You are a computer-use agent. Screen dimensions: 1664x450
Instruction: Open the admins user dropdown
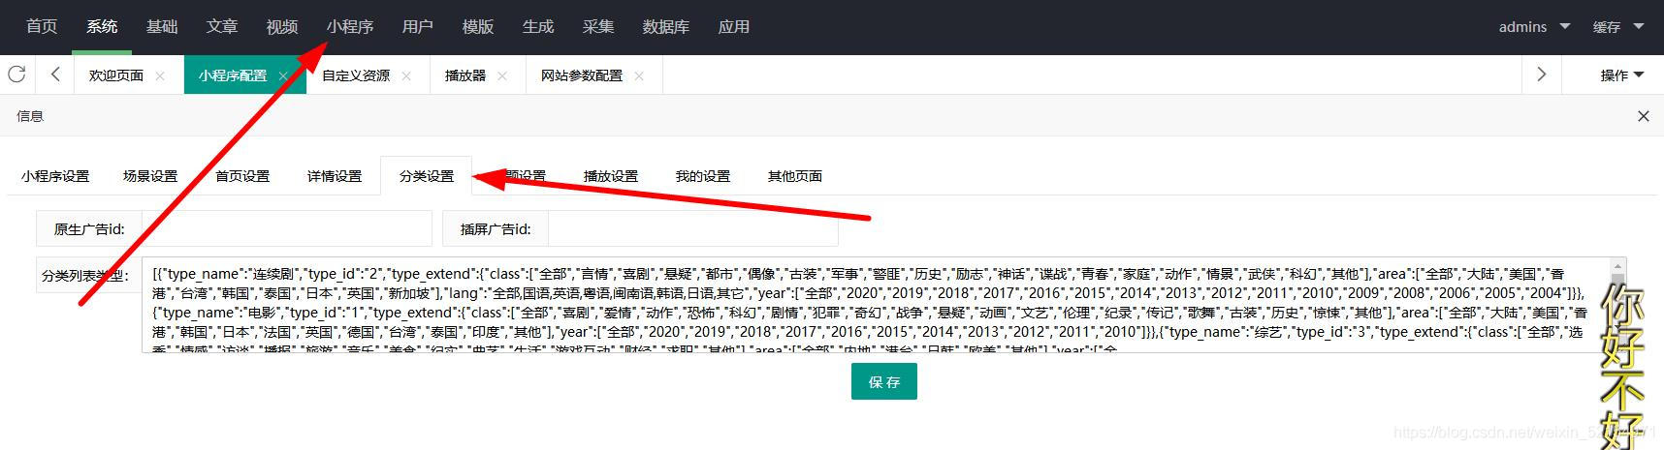tap(1533, 27)
